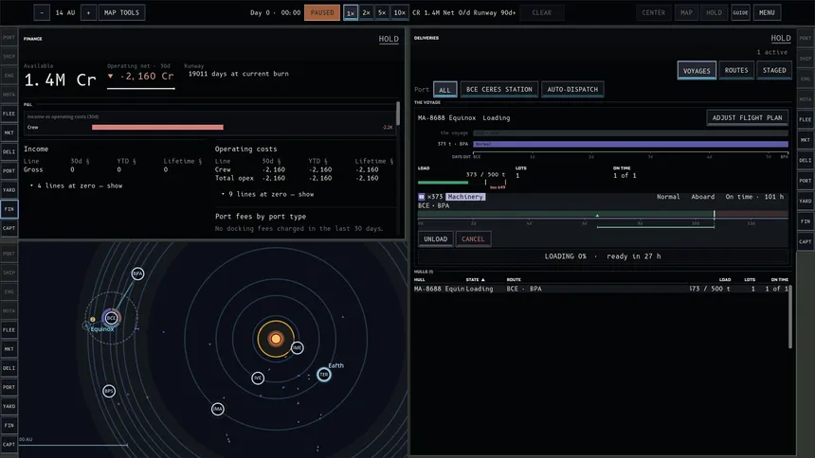Open MKT in the Finance panel sidebar
Image resolution: width=815 pixels, height=458 pixels.
(x=9, y=132)
